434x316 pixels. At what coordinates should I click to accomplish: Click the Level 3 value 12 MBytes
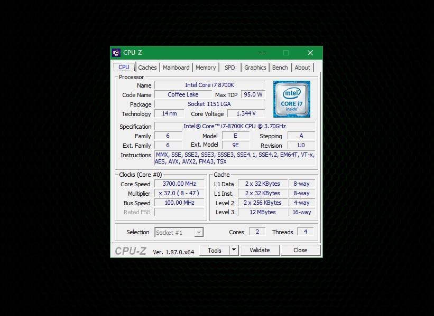tap(262, 212)
